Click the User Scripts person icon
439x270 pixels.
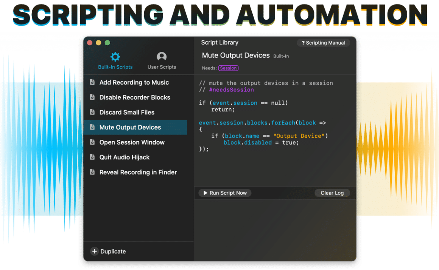tap(162, 57)
